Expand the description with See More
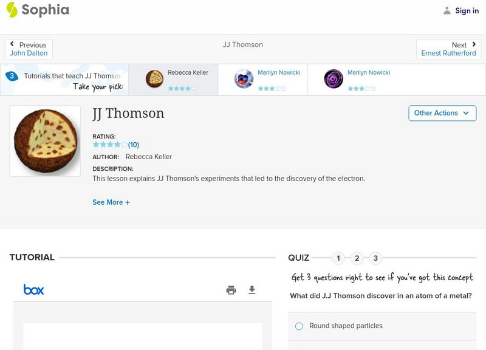 (111, 202)
